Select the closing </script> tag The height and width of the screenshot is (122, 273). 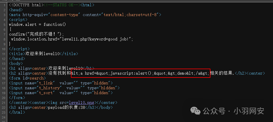tap(19, 49)
